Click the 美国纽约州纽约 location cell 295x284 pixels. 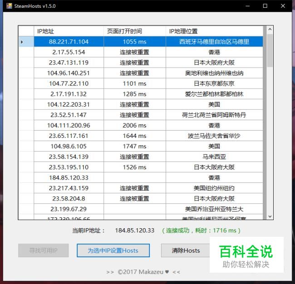pyautogui.click(x=214, y=188)
